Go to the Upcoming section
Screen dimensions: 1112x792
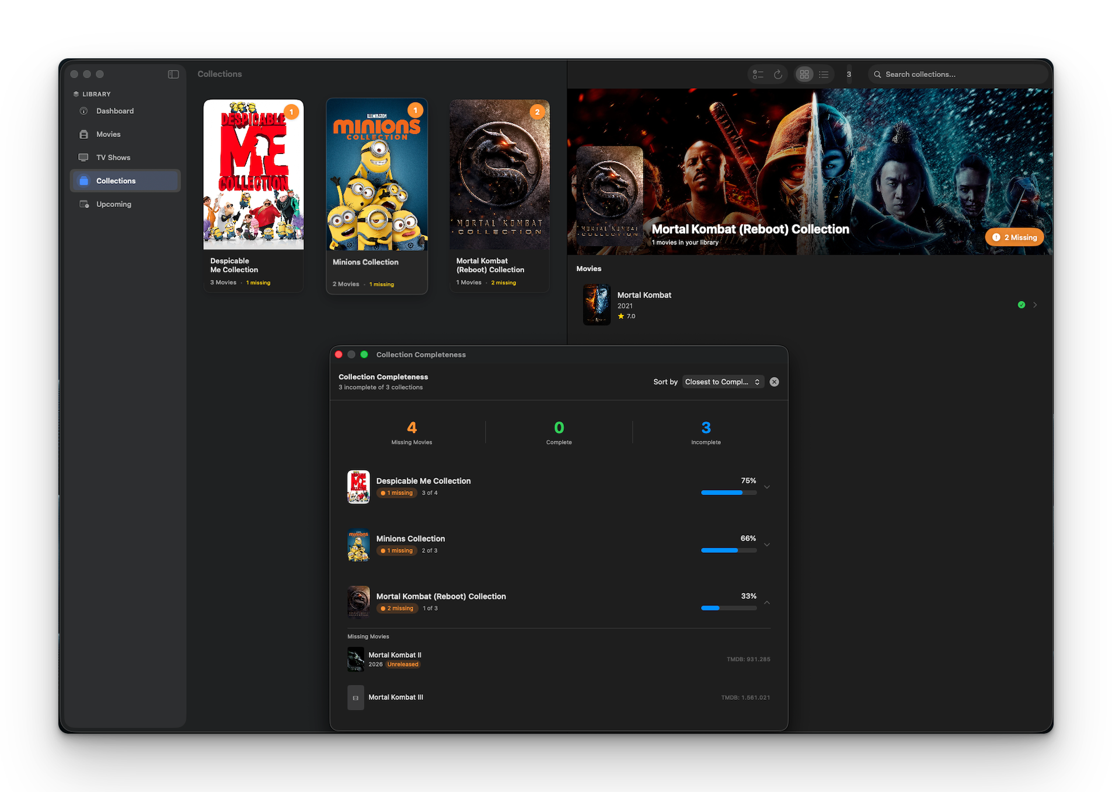click(x=113, y=204)
